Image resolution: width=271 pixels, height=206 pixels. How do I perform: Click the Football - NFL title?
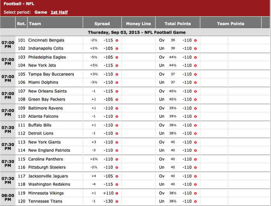(19, 4)
